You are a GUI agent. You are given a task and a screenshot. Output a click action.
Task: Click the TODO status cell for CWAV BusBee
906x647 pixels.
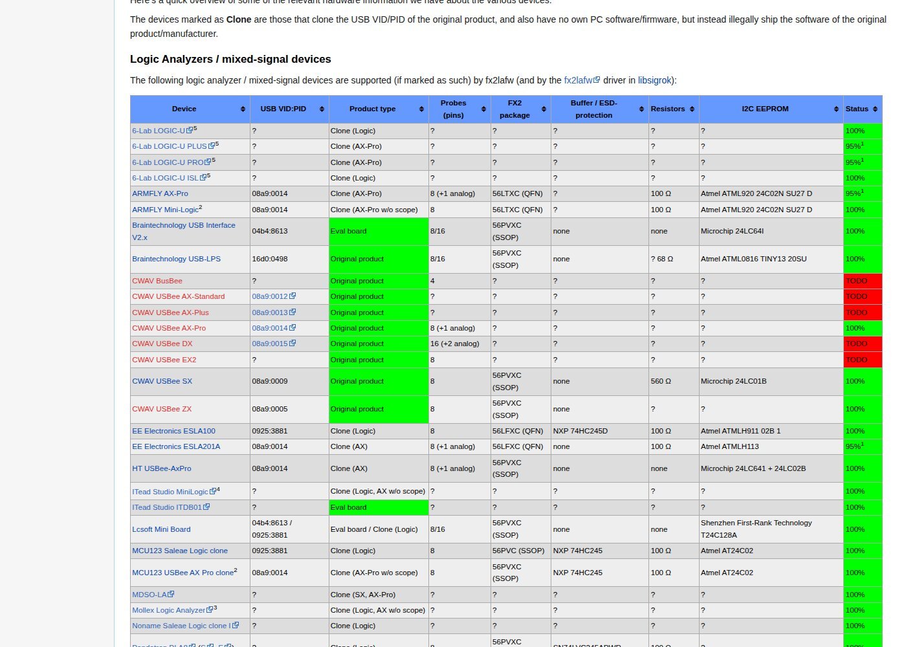[863, 281]
